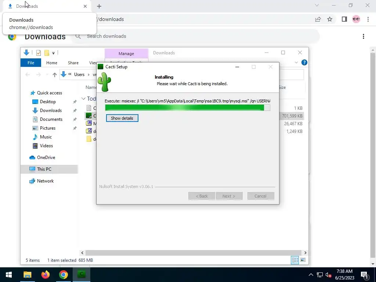Click the Videos film icon in the sidebar
376x282 pixels.
35,146
